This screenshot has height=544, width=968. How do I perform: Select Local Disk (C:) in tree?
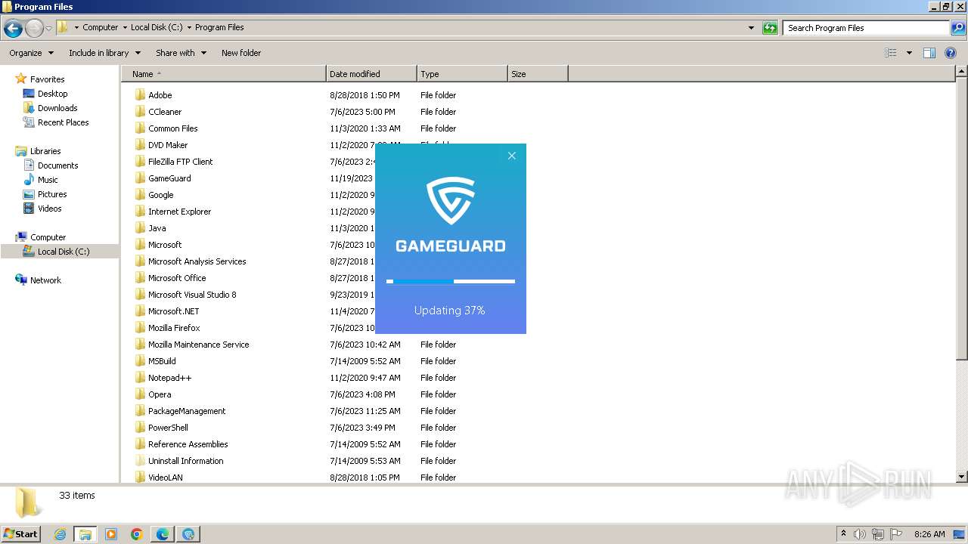coord(64,252)
